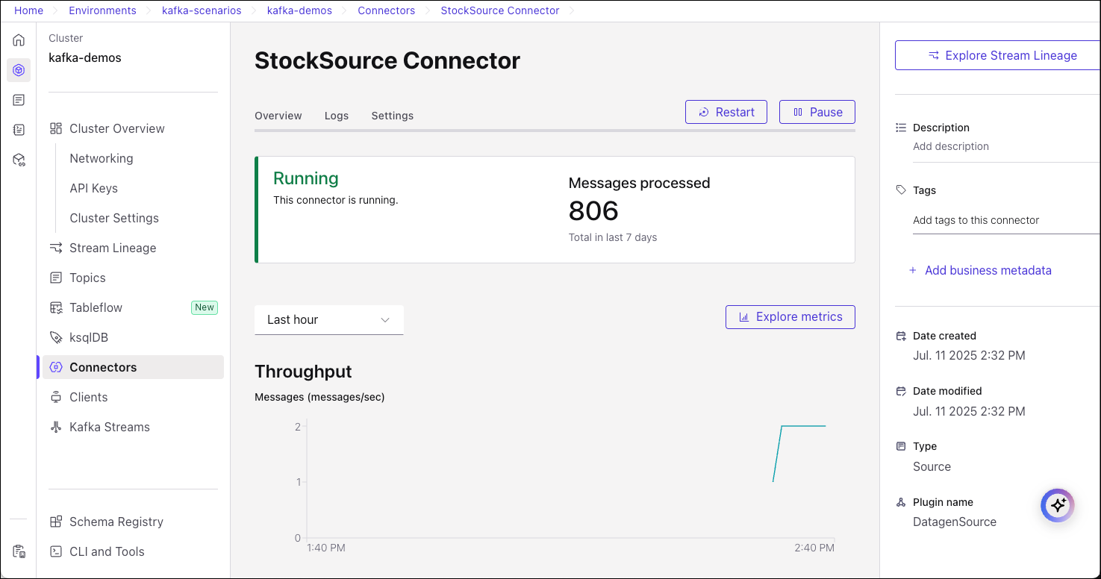1101x579 pixels.
Task: Open the AI assistant sparkle button
Action: [x=1057, y=505]
